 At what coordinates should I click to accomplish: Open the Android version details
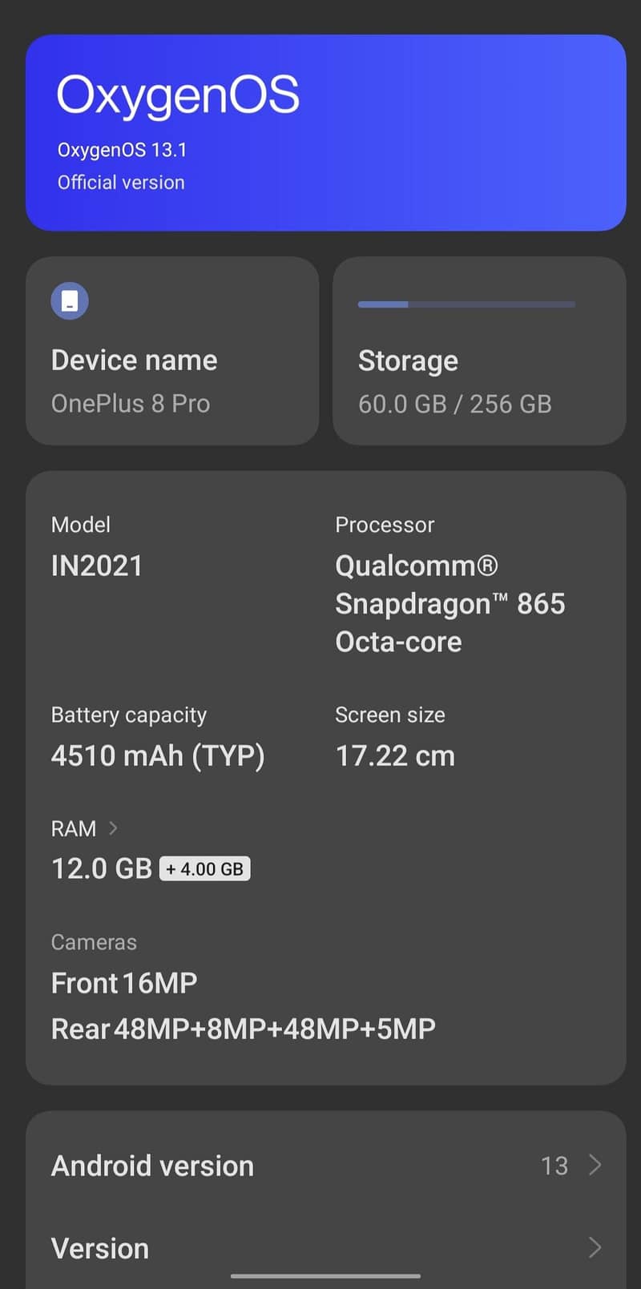[x=152, y=1166]
